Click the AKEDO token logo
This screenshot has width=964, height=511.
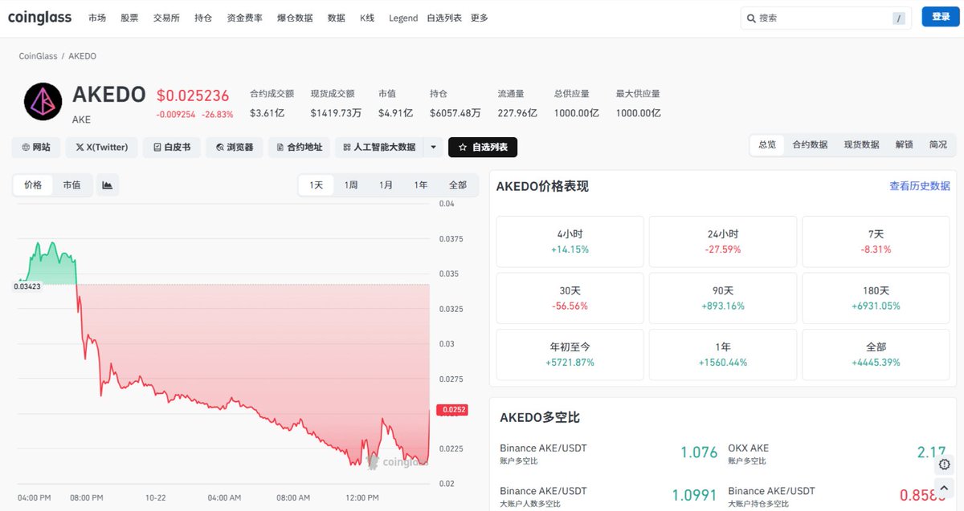43,102
